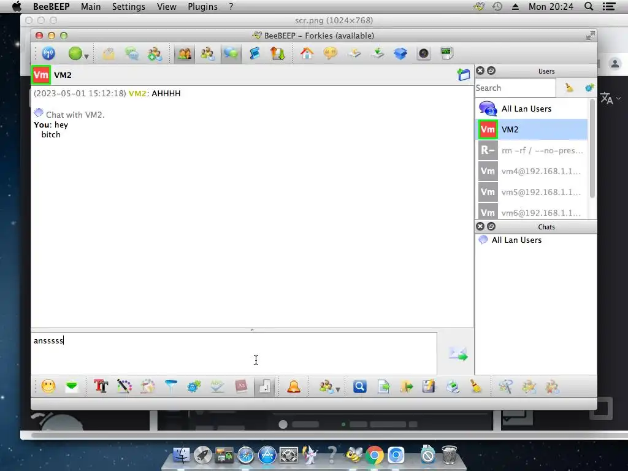Close the Users panel
Image resolution: width=628 pixels, height=471 pixels.
tap(480, 71)
